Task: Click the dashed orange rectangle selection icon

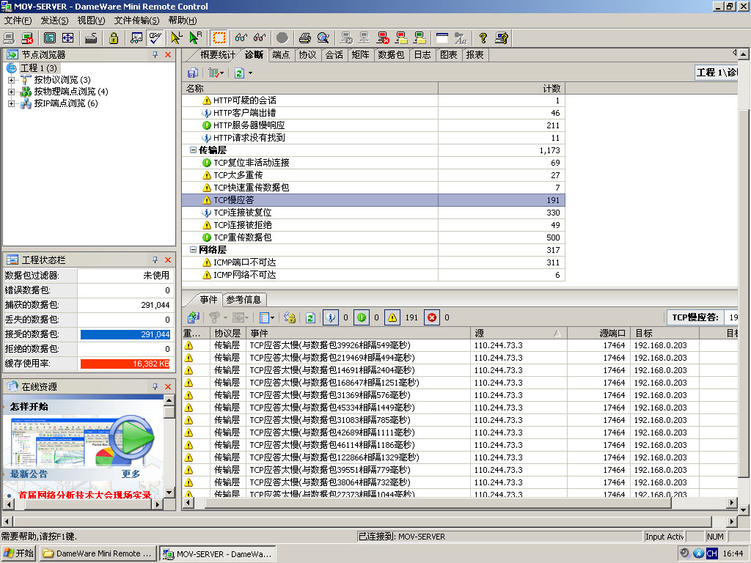Action: point(219,37)
